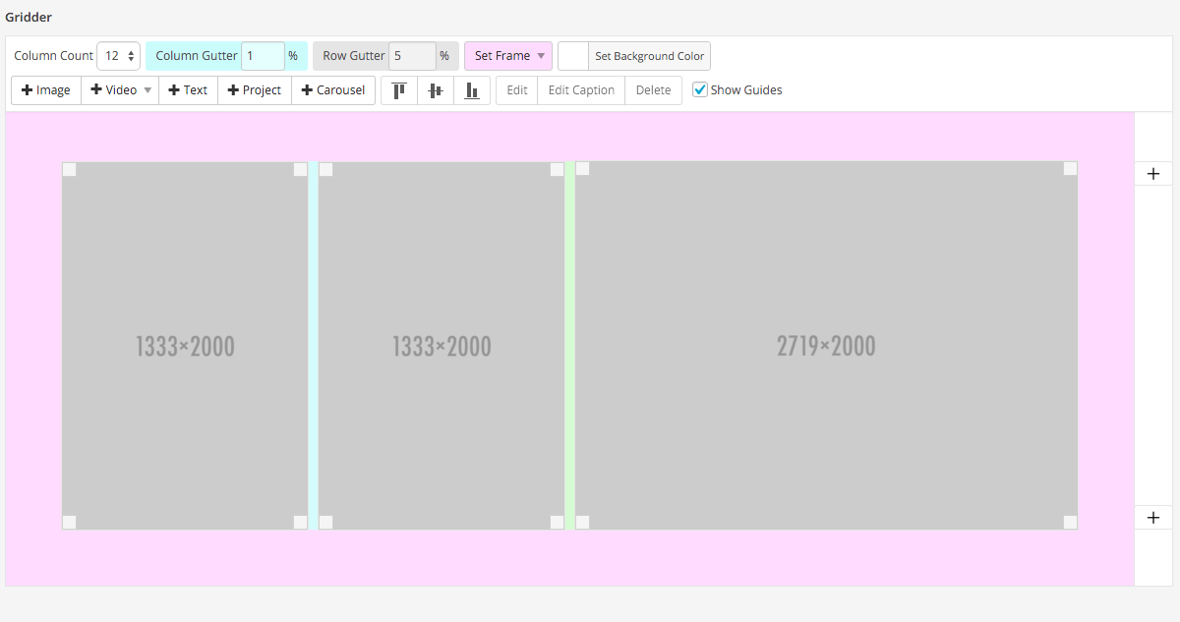Open Set Background Color
The width and height of the screenshot is (1180, 622).
[649, 56]
